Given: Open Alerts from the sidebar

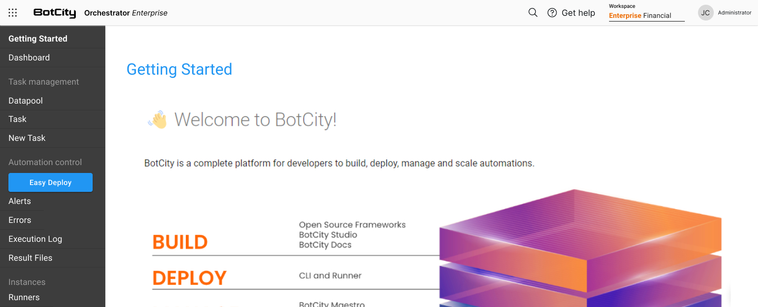Looking at the screenshot, I should (x=19, y=201).
